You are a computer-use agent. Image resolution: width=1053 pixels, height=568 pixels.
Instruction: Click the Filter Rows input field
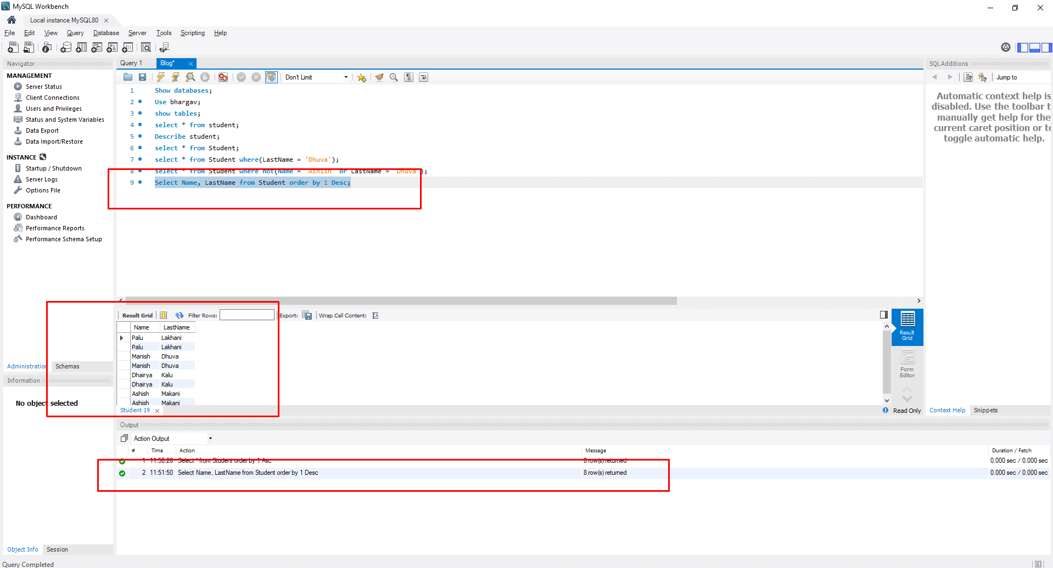click(x=247, y=315)
